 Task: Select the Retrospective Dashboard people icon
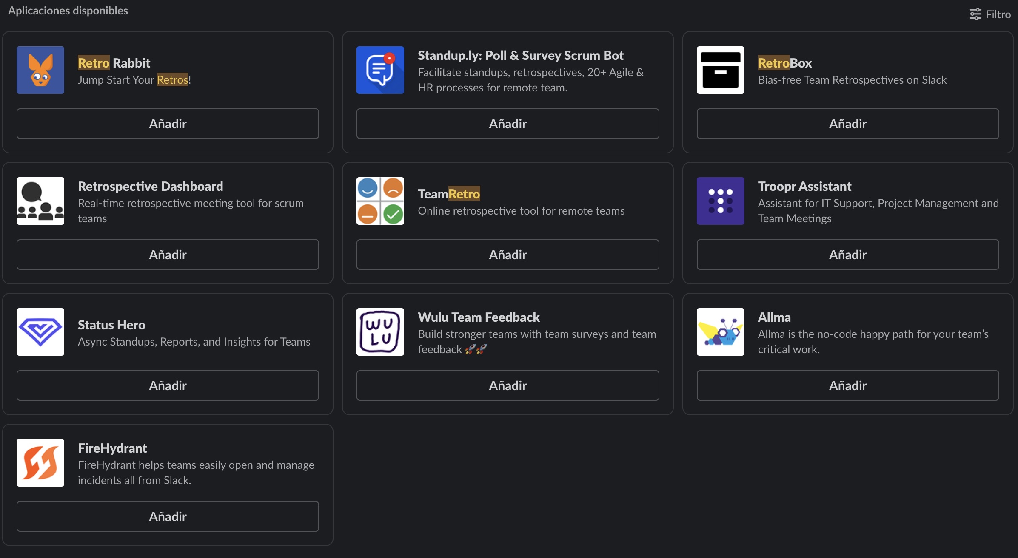(x=40, y=201)
